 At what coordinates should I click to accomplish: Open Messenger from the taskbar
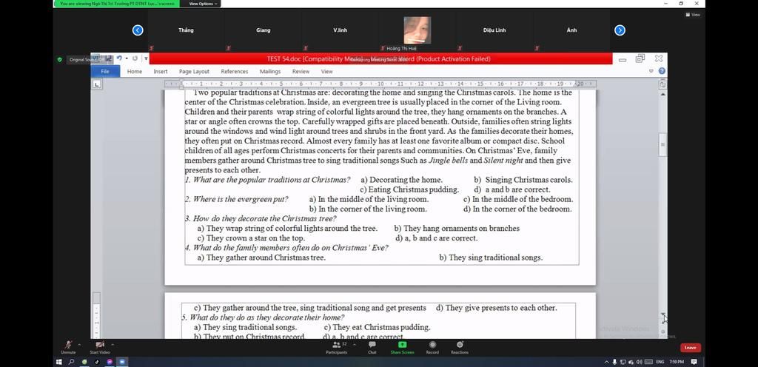(110, 361)
